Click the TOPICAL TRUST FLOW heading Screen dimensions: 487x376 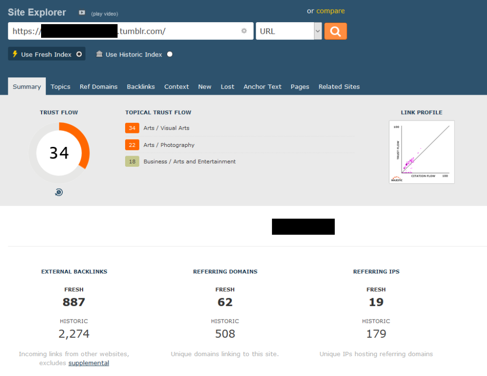point(158,113)
